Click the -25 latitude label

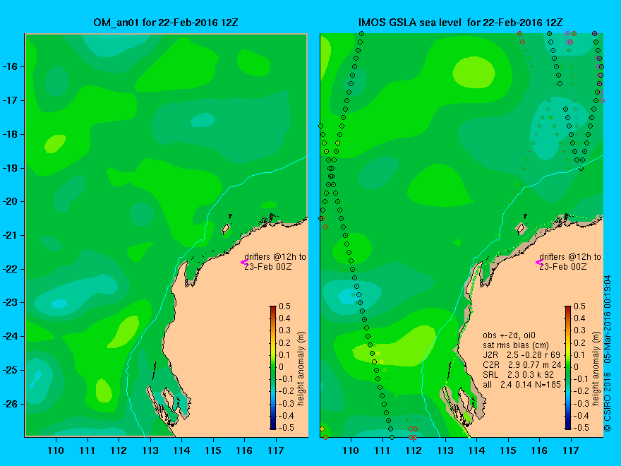pos(11,370)
